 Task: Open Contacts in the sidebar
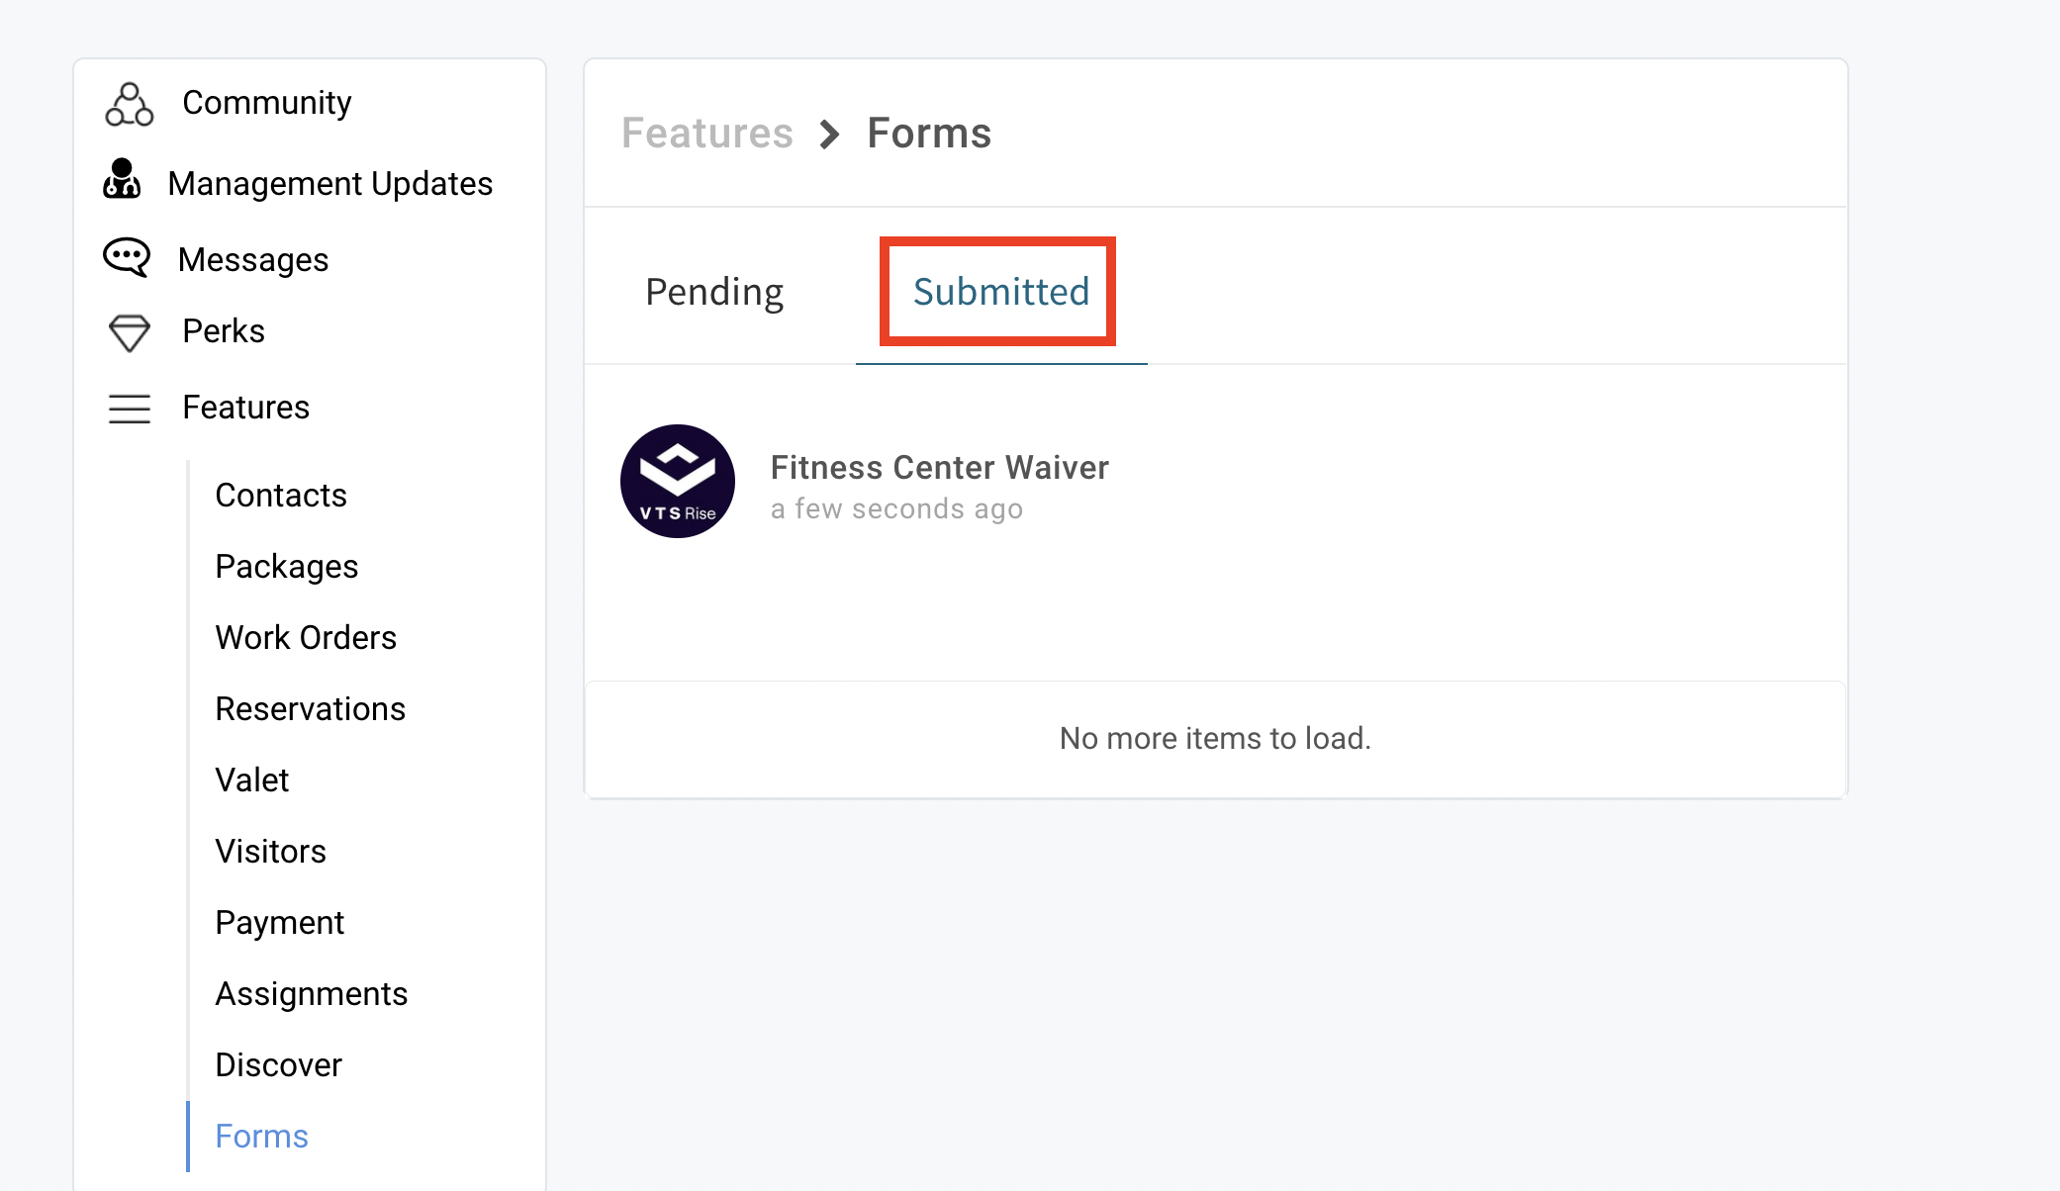[x=281, y=495]
